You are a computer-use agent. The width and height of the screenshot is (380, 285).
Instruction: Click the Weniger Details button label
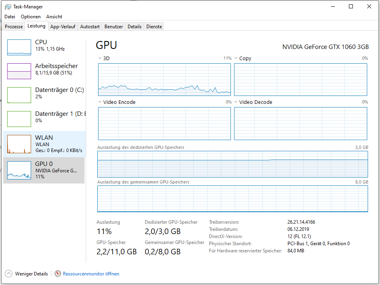[x=32, y=274]
